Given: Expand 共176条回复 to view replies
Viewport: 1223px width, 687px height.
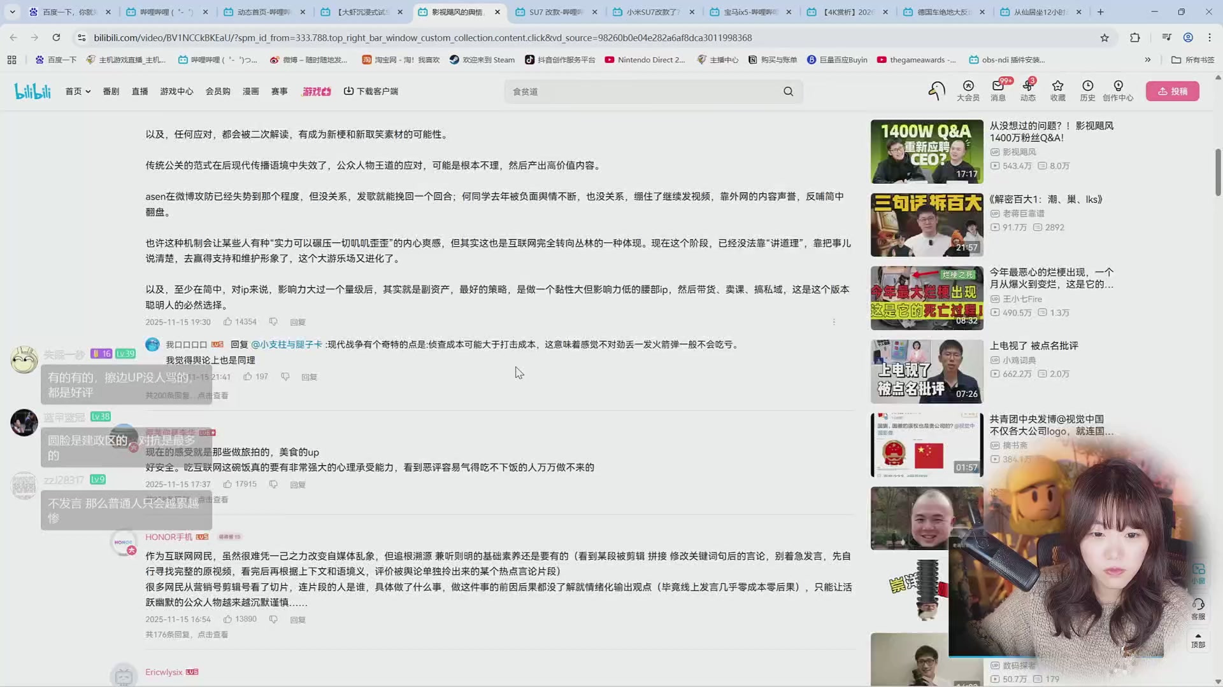Looking at the screenshot, I should (x=187, y=634).
